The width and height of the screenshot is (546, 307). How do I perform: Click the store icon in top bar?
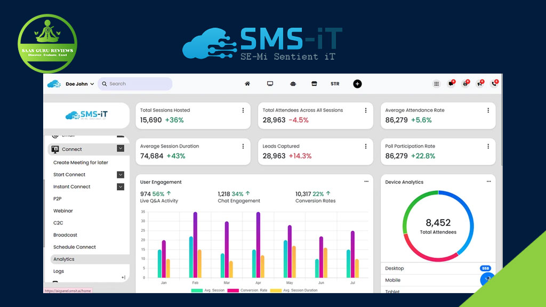(x=314, y=84)
